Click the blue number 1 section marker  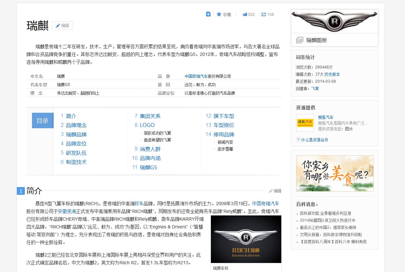pyautogui.click(x=21, y=191)
